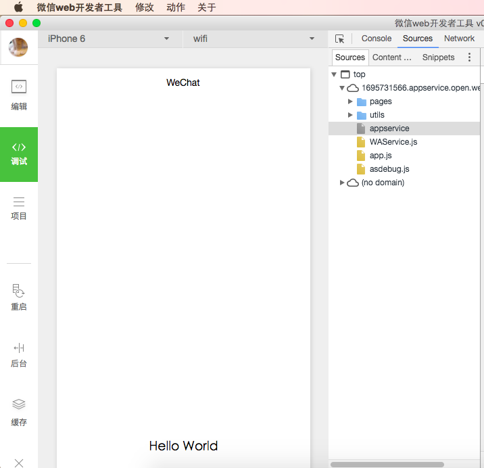Viewport: 484px width, 468px height.
Task: Activate the inspect element pointer icon
Action: 340,39
